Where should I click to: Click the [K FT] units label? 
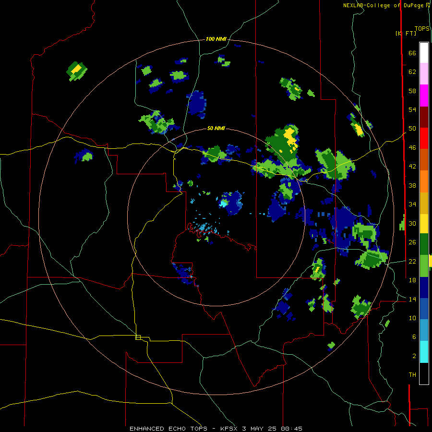coord(406,33)
